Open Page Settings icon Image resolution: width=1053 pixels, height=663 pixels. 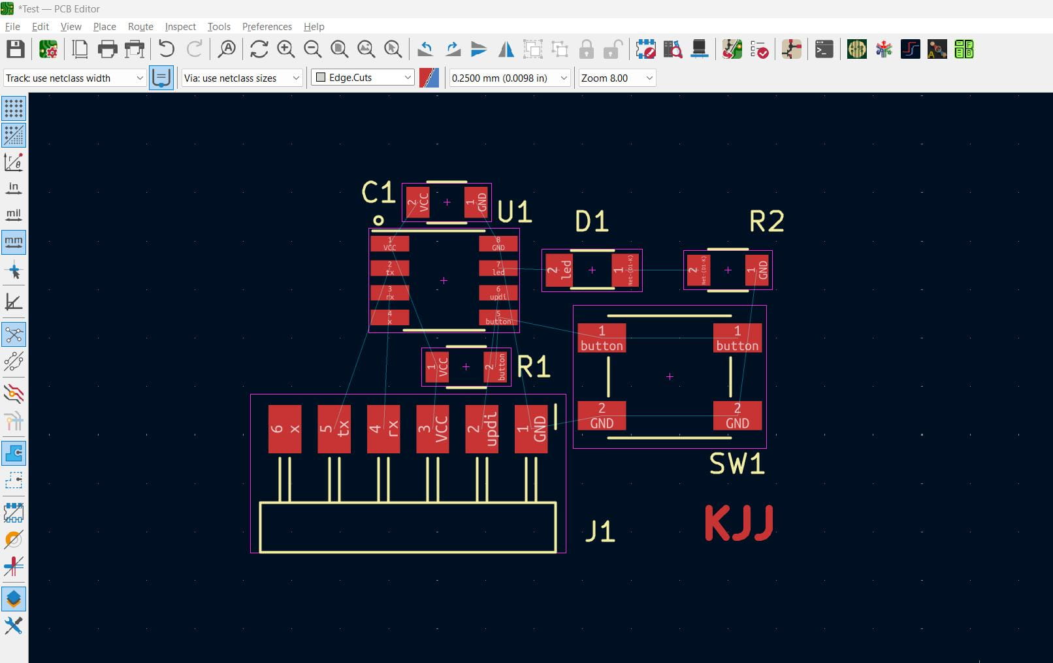pyautogui.click(x=80, y=49)
